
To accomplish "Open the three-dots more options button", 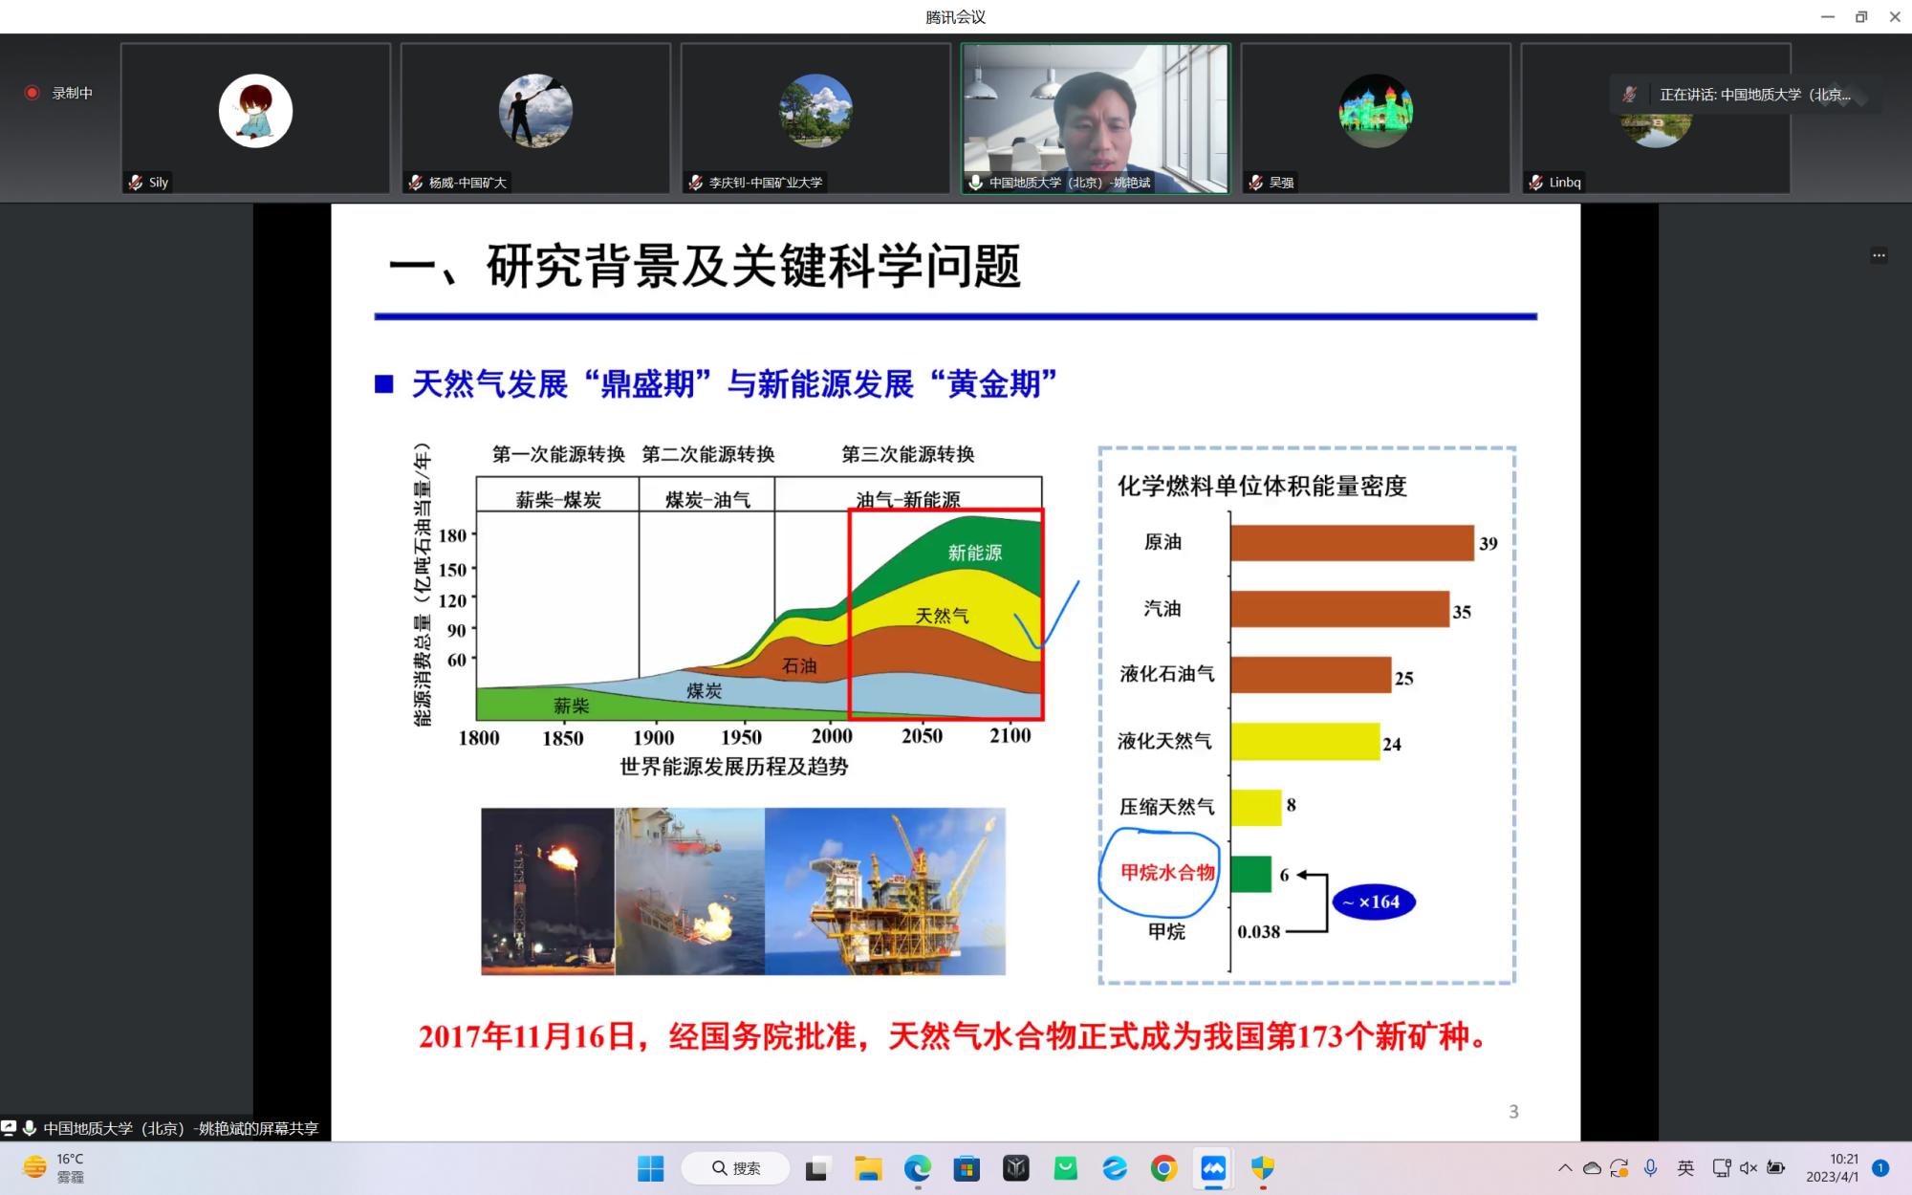I will click(x=1879, y=255).
